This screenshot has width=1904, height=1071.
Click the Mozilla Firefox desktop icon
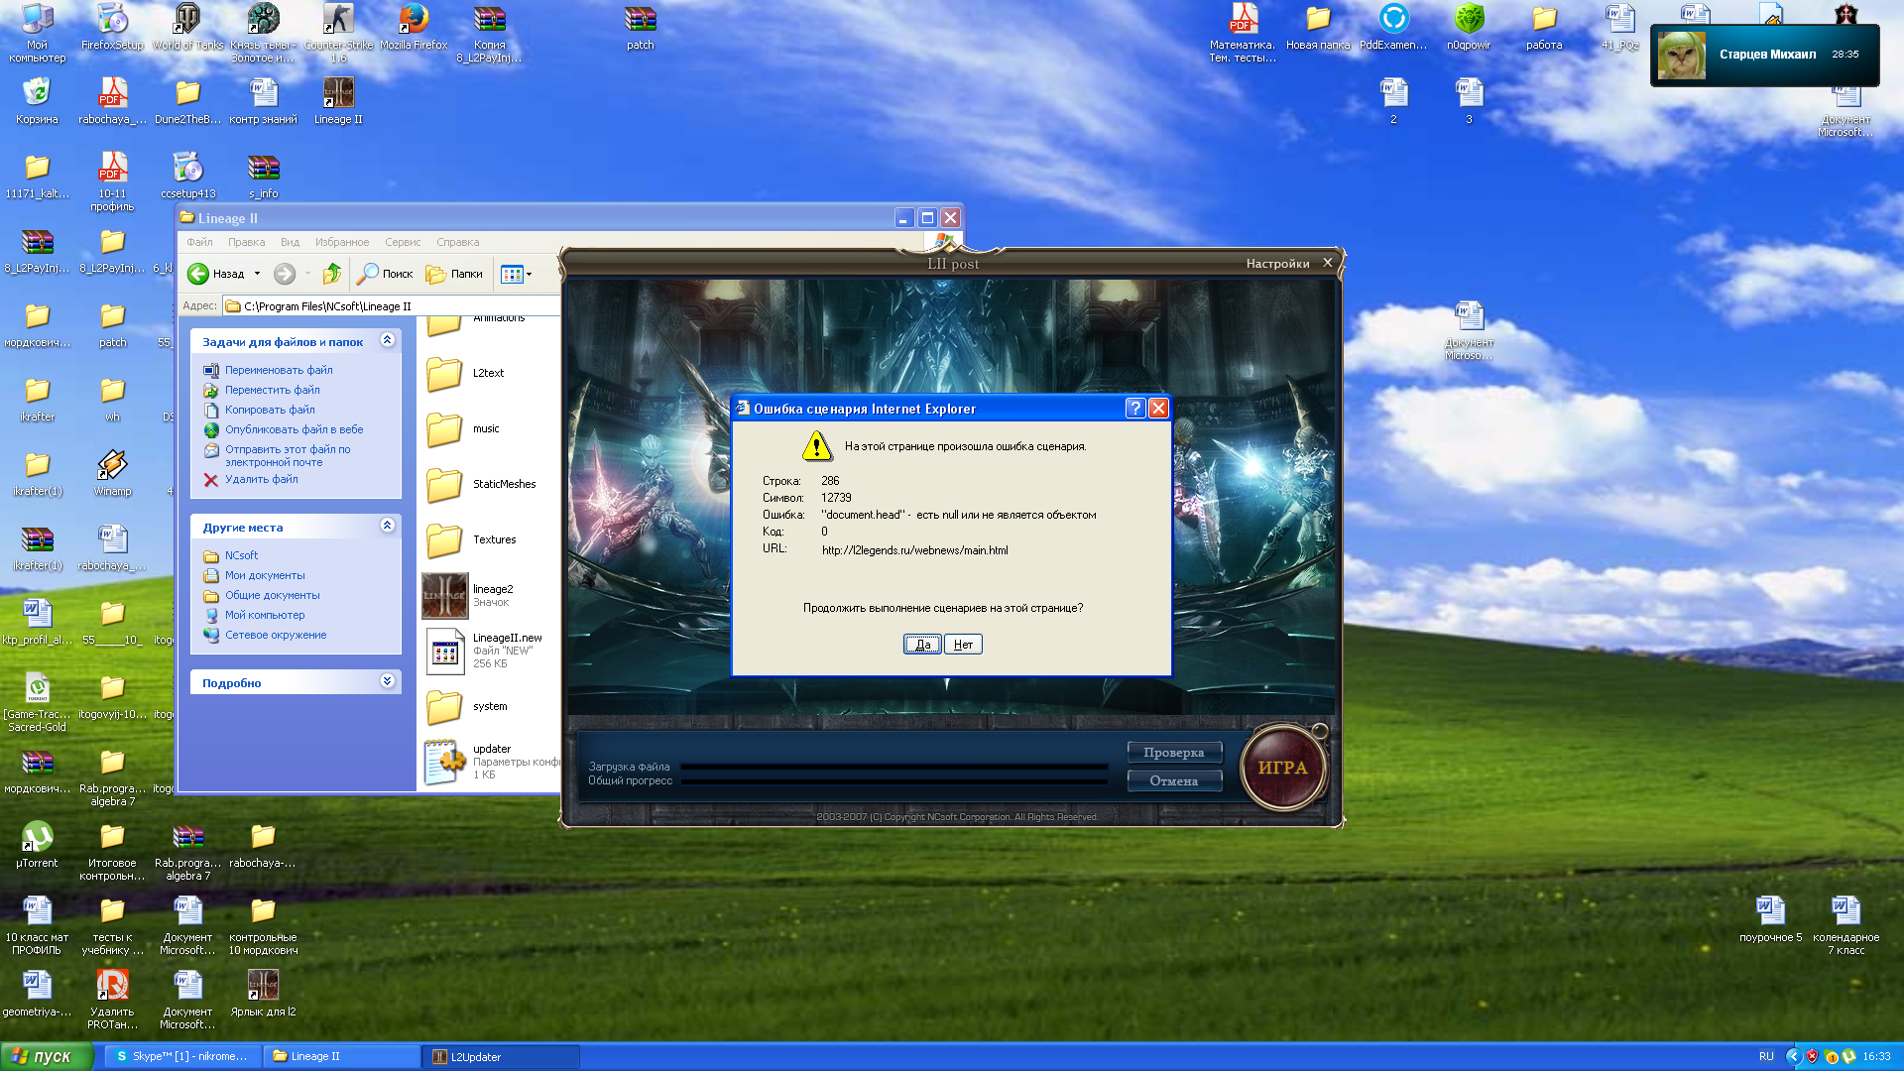pyautogui.click(x=414, y=27)
